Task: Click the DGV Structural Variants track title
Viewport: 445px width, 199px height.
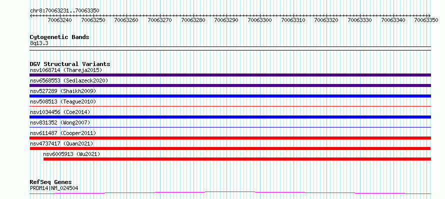Action: pos(70,64)
